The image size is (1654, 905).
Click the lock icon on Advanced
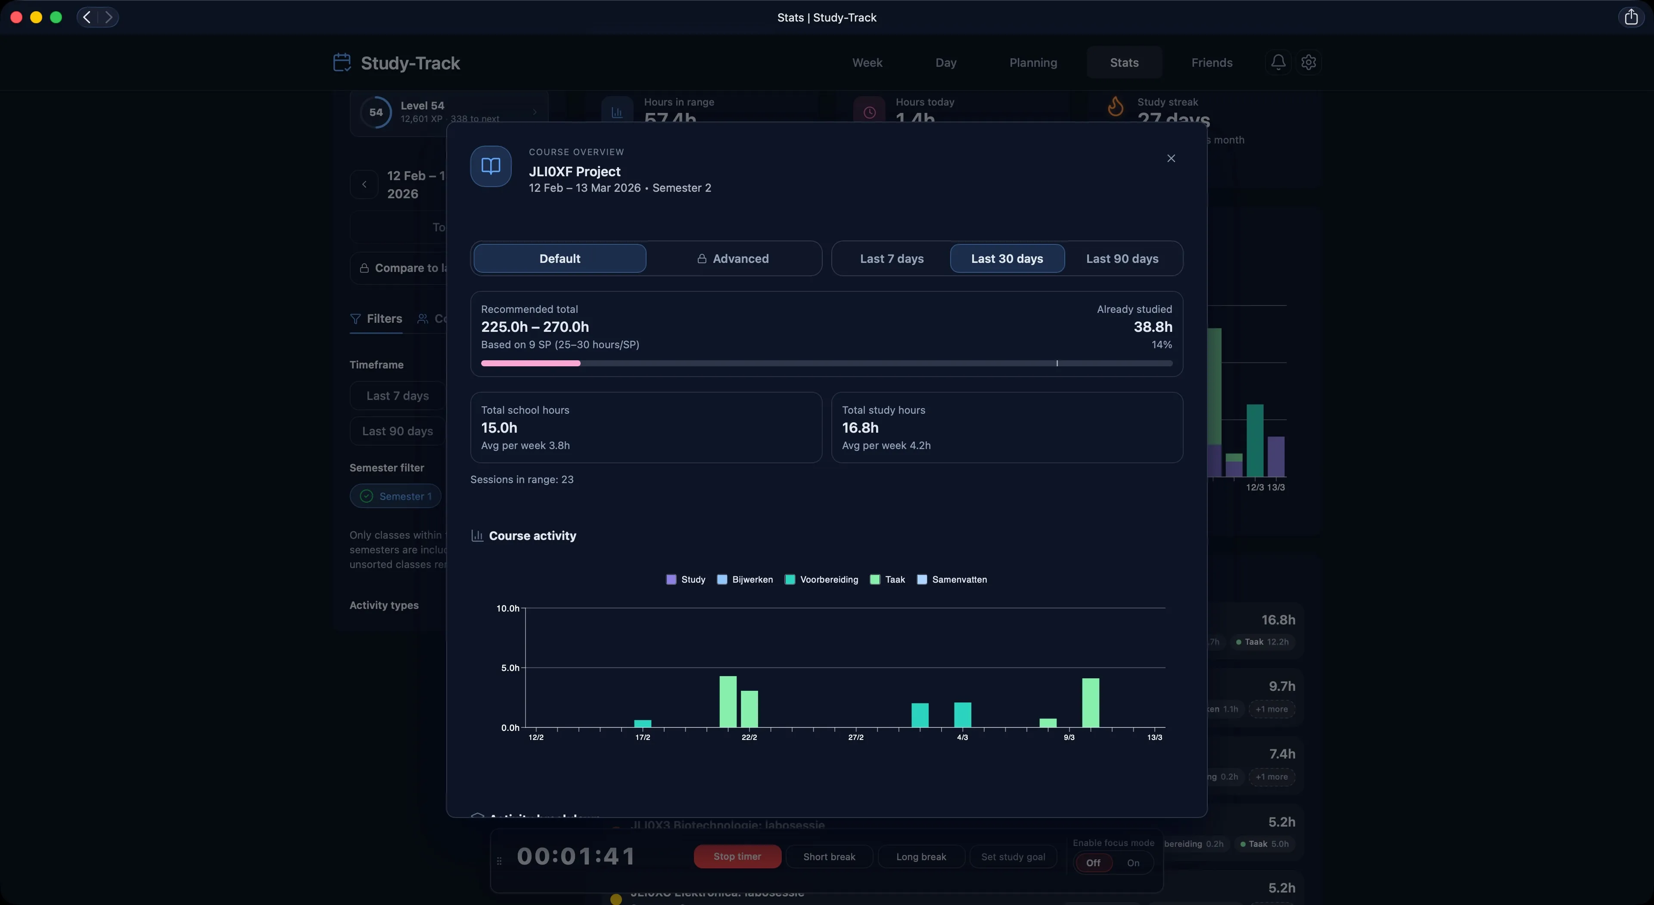702,258
